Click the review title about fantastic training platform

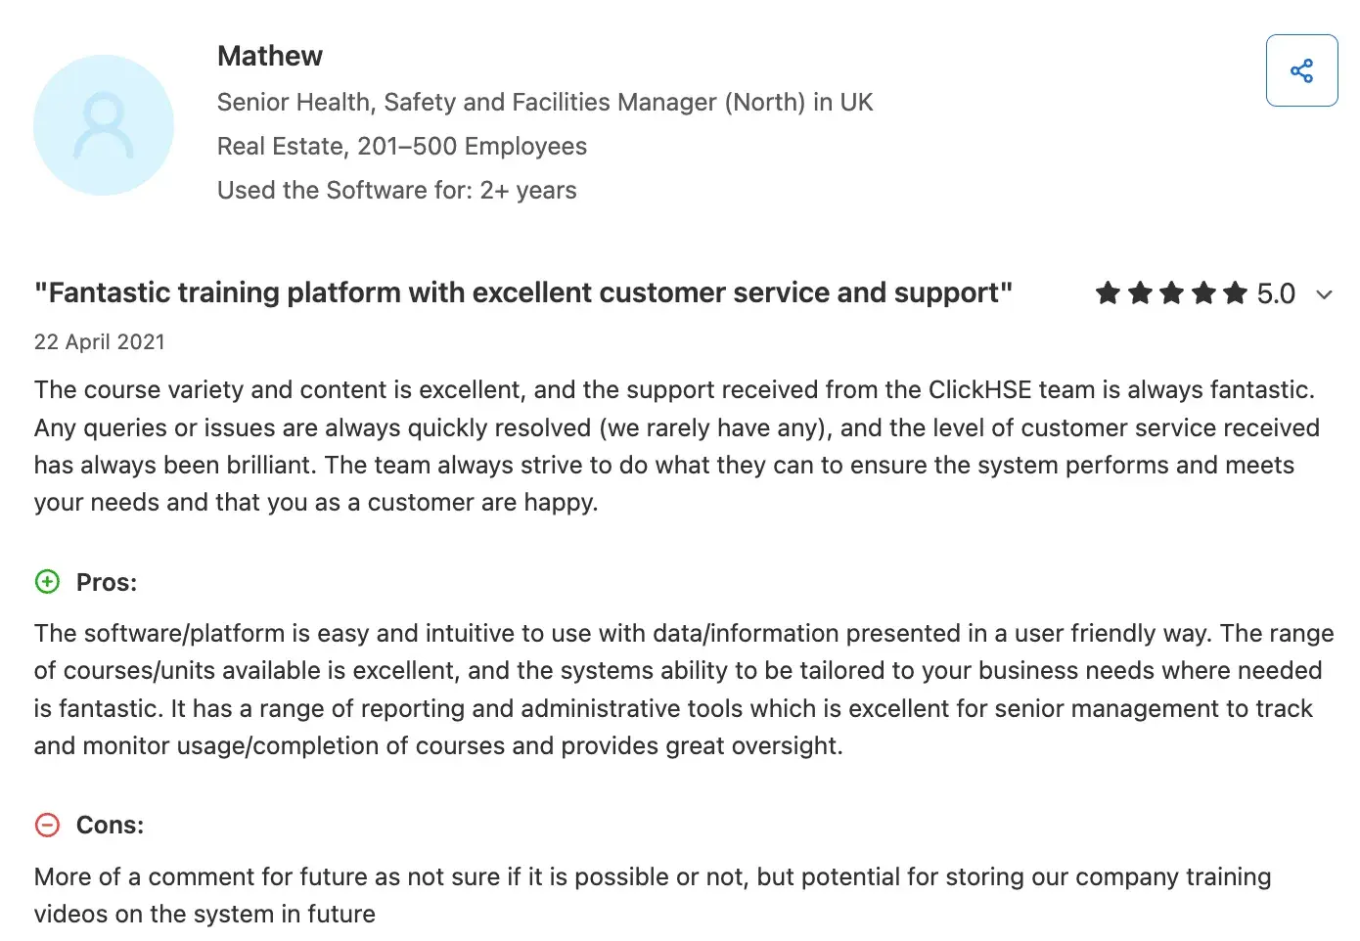(523, 292)
